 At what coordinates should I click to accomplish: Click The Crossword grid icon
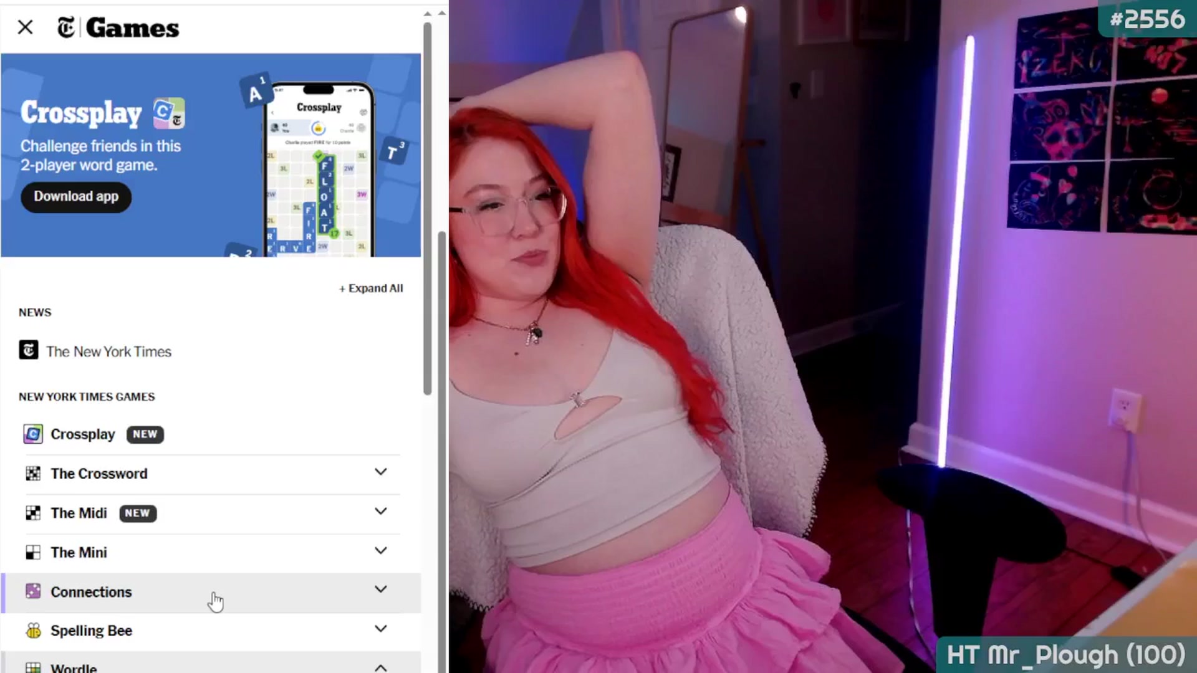click(x=33, y=474)
